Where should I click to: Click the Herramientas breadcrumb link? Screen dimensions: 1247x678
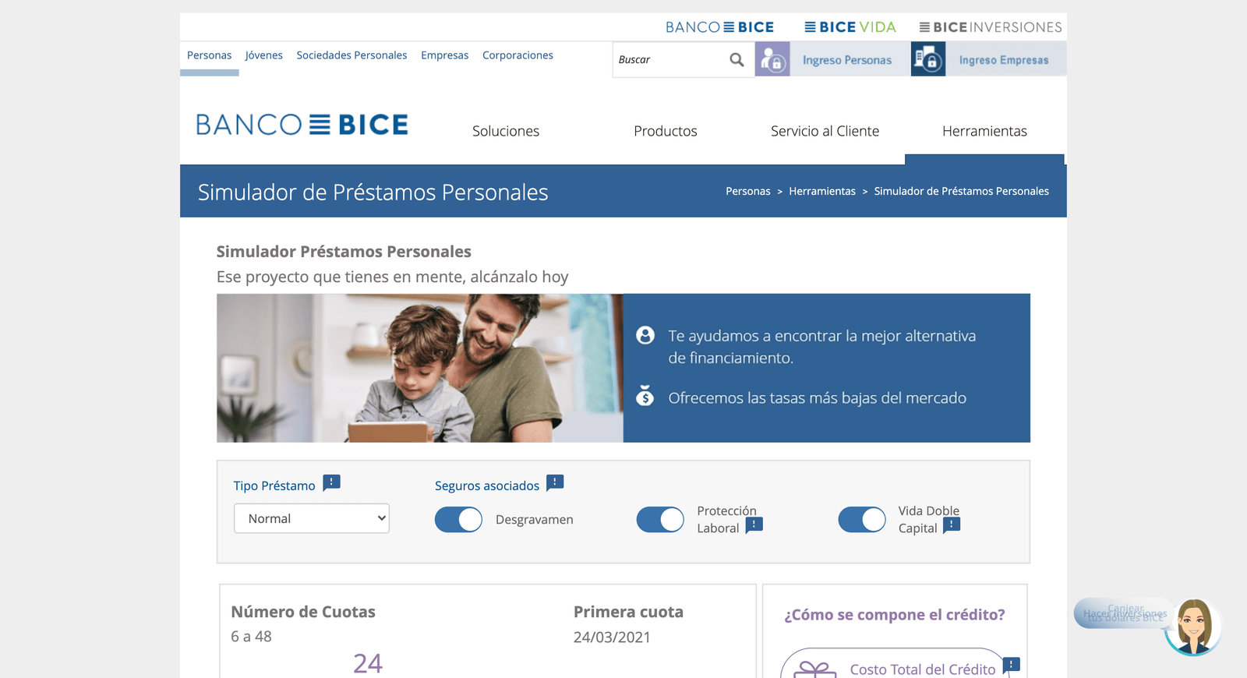coord(822,191)
